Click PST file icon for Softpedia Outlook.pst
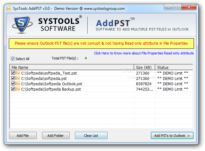 [x=18, y=84]
